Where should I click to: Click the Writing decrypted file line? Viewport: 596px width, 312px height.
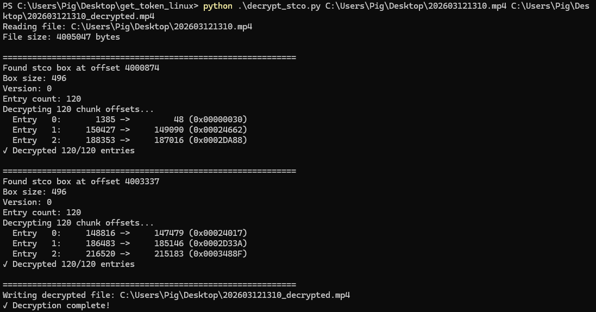(176, 295)
